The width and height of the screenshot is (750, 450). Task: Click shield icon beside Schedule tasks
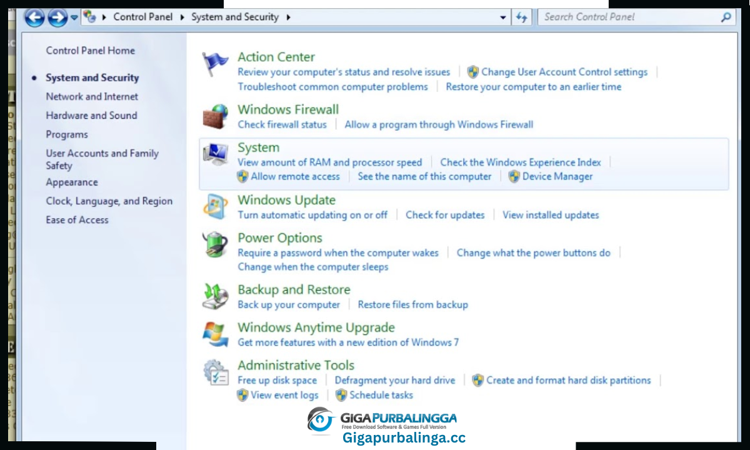pos(341,395)
